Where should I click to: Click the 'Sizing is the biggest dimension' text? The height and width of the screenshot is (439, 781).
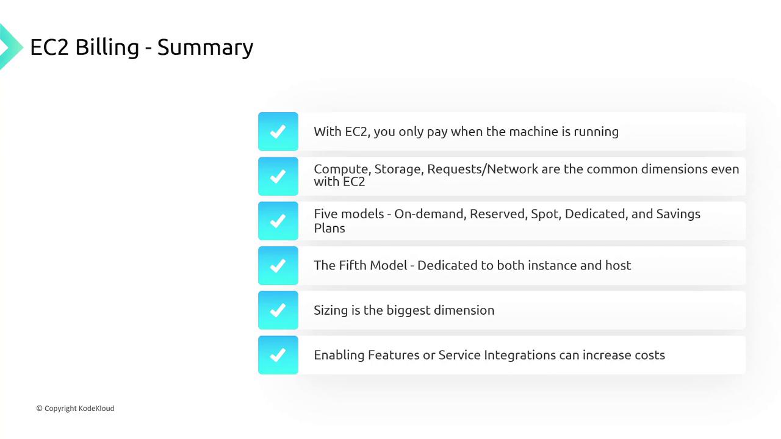pos(404,310)
